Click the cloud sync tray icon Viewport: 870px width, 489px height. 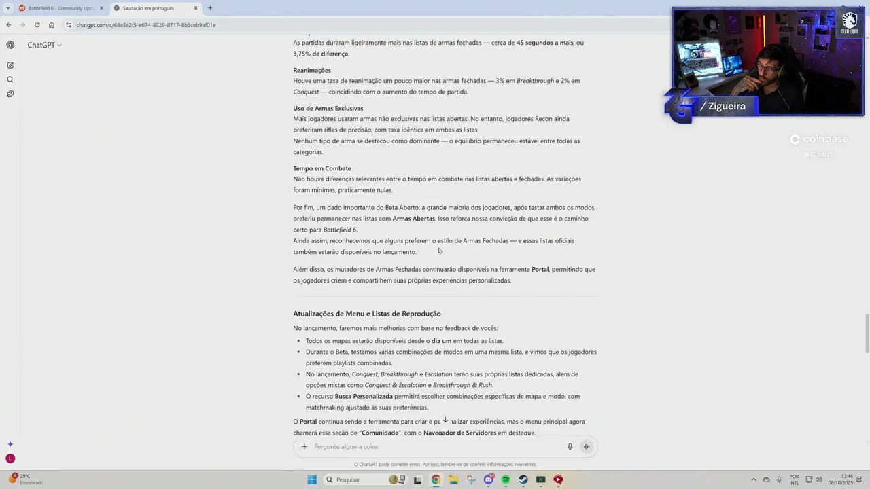(x=766, y=479)
